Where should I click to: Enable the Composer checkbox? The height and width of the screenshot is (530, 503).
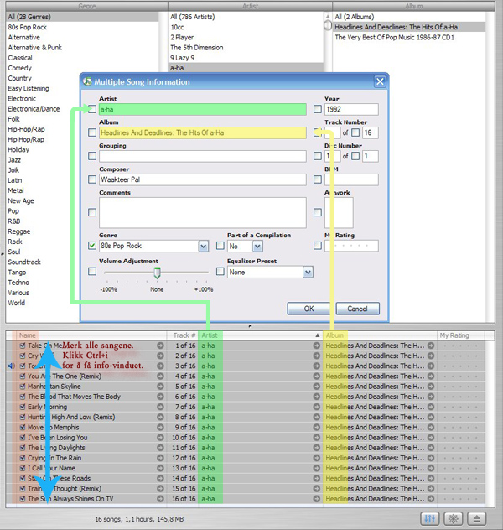tap(92, 179)
